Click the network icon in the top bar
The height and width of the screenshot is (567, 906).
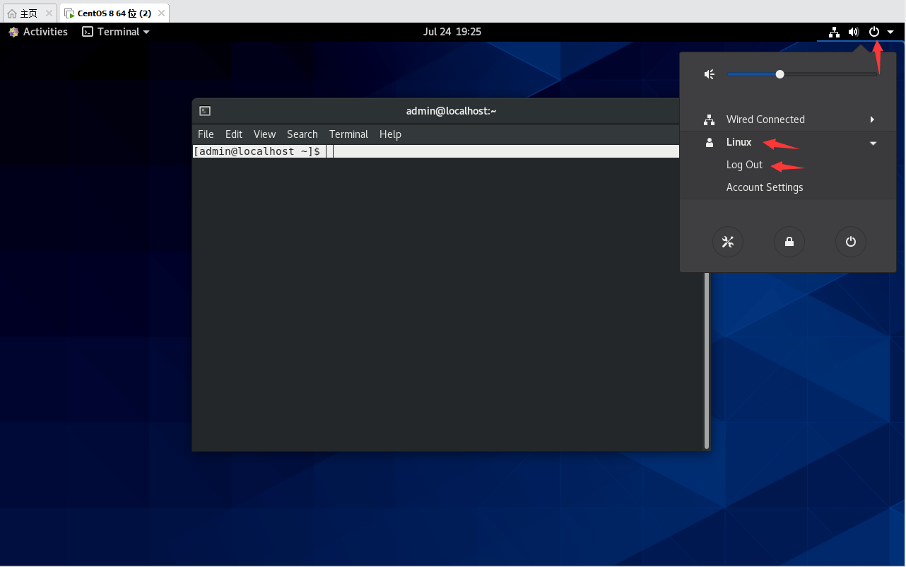click(x=835, y=32)
